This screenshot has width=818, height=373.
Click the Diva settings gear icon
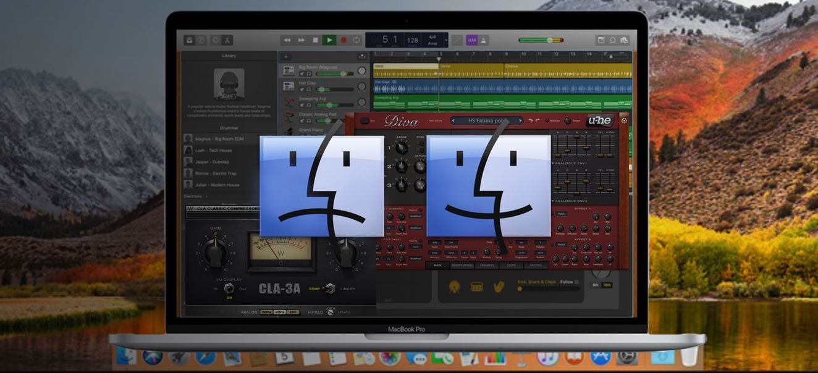pyautogui.click(x=623, y=120)
